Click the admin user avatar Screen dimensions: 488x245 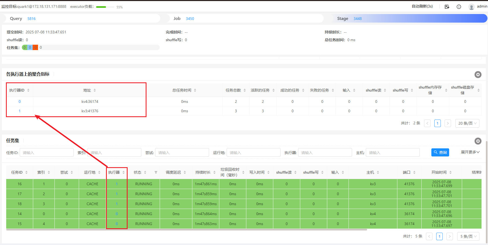pyautogui.click(x=471, y=7)
